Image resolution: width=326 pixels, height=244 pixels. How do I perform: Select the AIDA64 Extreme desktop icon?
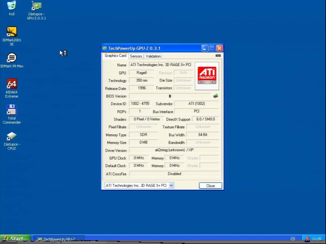[x=11, y=84]
